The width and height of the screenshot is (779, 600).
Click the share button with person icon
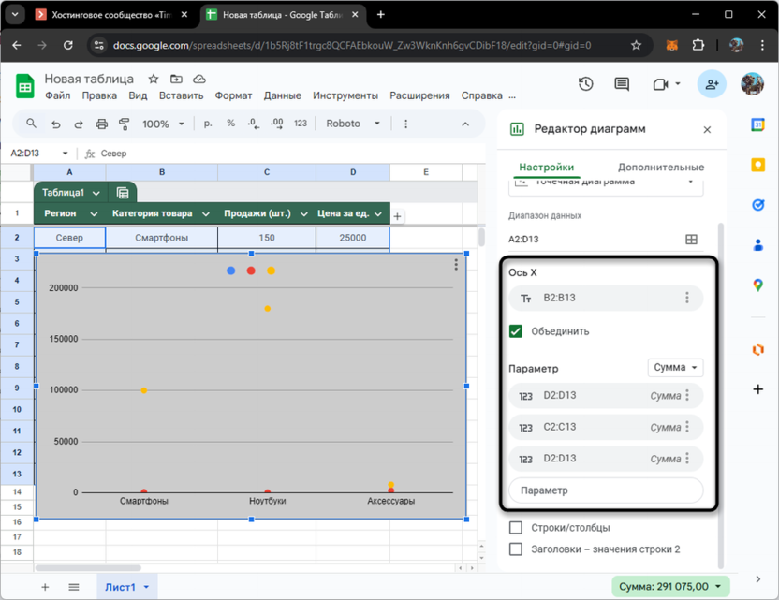coord(712,84)
